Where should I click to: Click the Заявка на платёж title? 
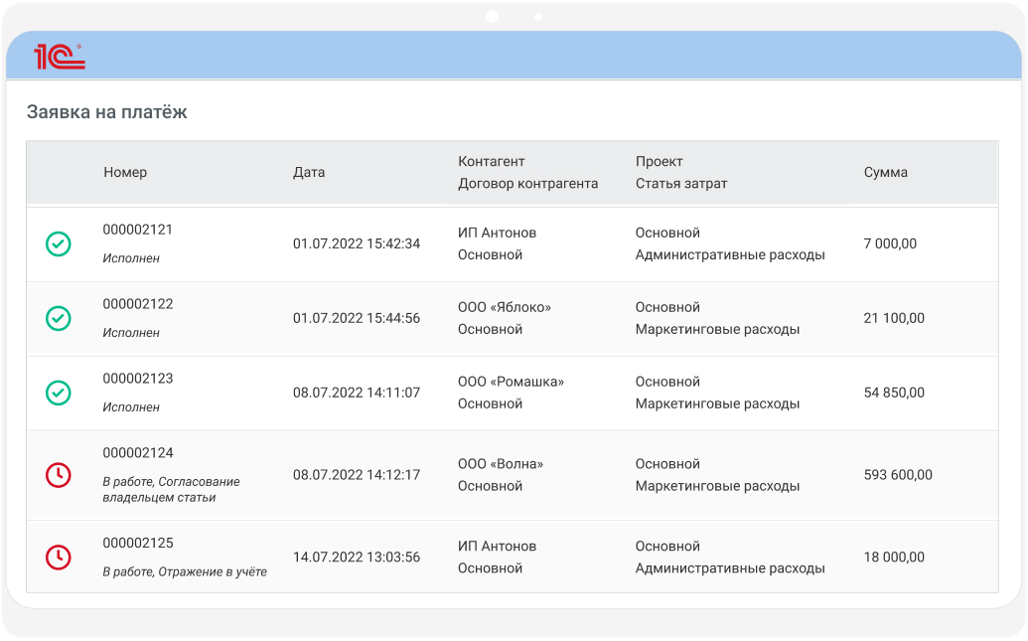click(x=107, y=112)
